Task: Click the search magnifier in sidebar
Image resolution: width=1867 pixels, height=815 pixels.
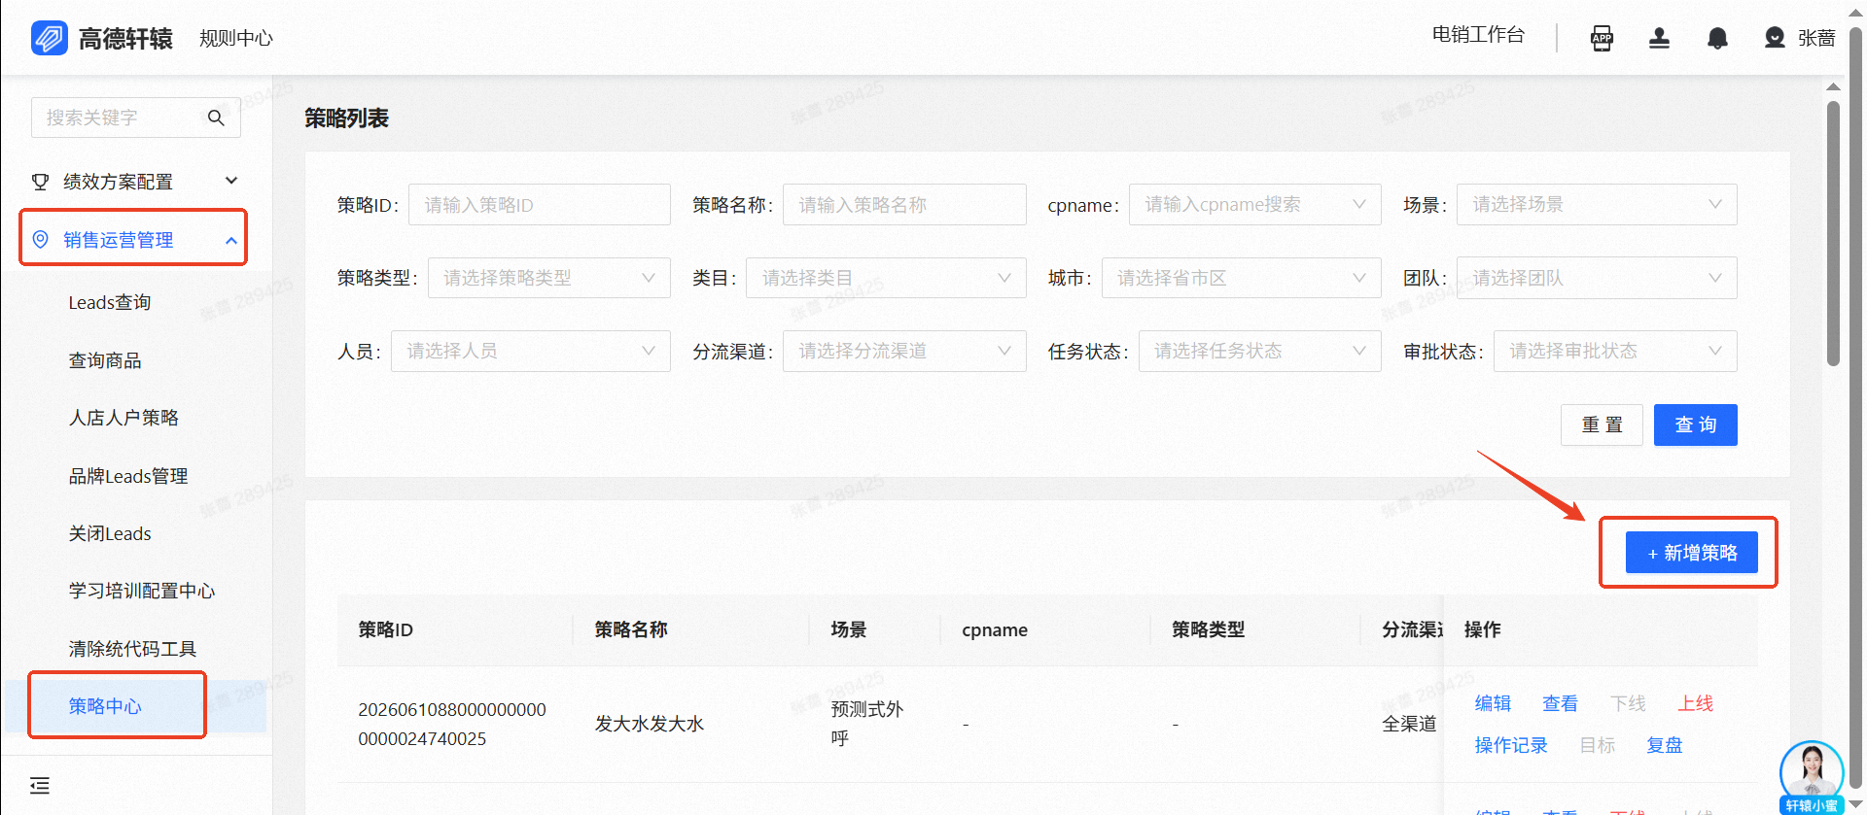Action: tap(216, 118)
